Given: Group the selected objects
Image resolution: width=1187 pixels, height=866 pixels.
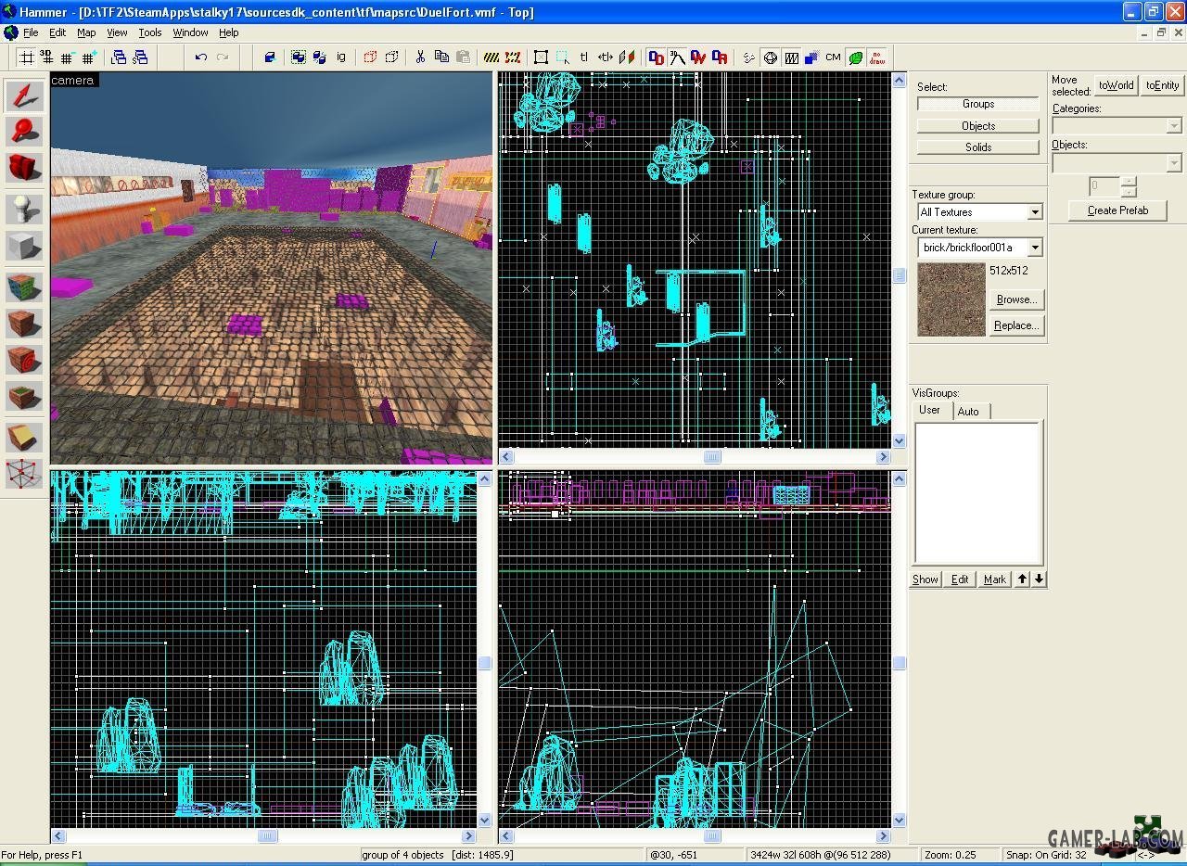Looking at the screenshot, I should pyautogui.click(x=299, y=57).
